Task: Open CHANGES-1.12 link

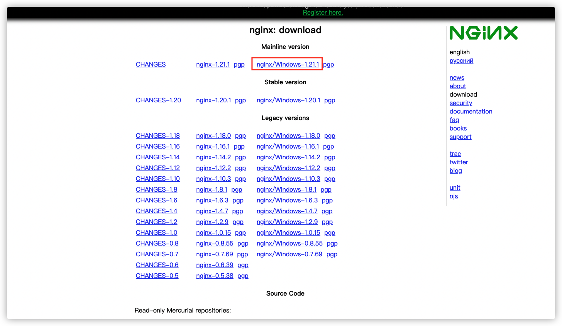Action: (x=157, y=168)
